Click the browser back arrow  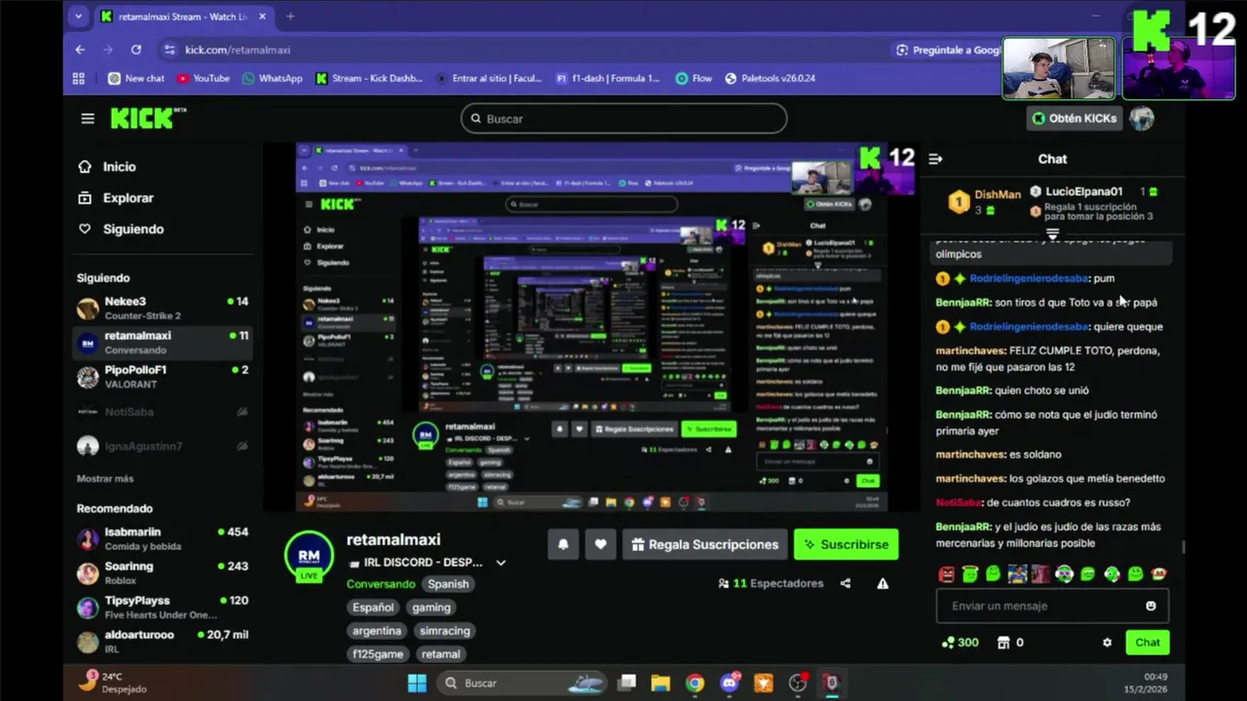80,50
